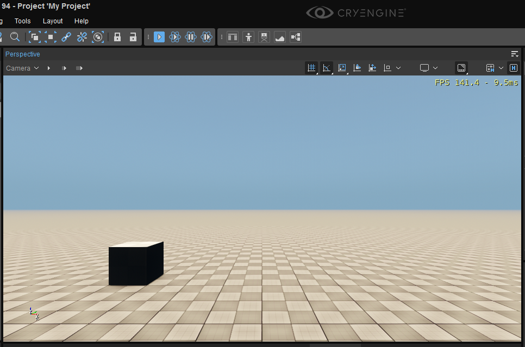Click the helpers settings icon

click(490, 68)
